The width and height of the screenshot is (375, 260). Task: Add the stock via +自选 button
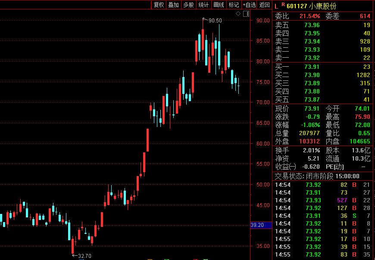tap(249, 5)
